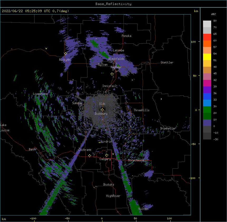227x222 pixels.
Task: Click the yellow diamond marker below RedDeer
Action: coord(112,74)
